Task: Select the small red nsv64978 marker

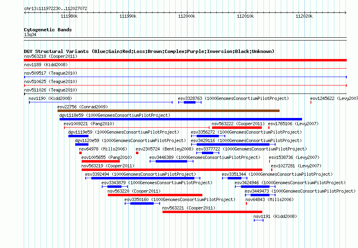Action: (80, 153)
